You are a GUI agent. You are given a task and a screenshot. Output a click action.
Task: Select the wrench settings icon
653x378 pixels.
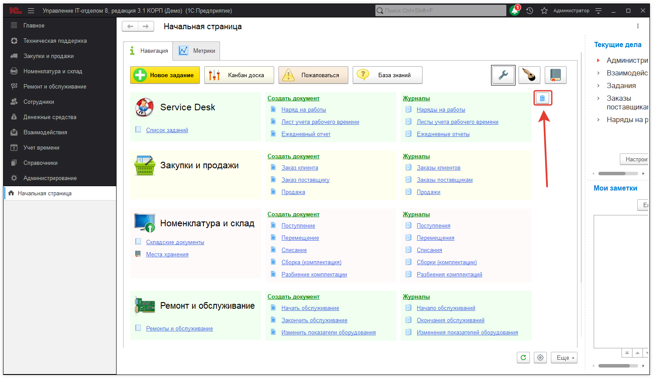(503, 75)
